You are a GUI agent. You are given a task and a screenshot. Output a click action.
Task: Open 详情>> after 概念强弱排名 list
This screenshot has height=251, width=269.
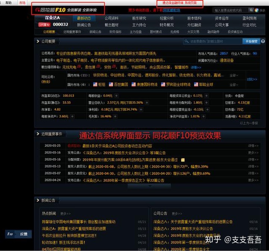(196, 68)
